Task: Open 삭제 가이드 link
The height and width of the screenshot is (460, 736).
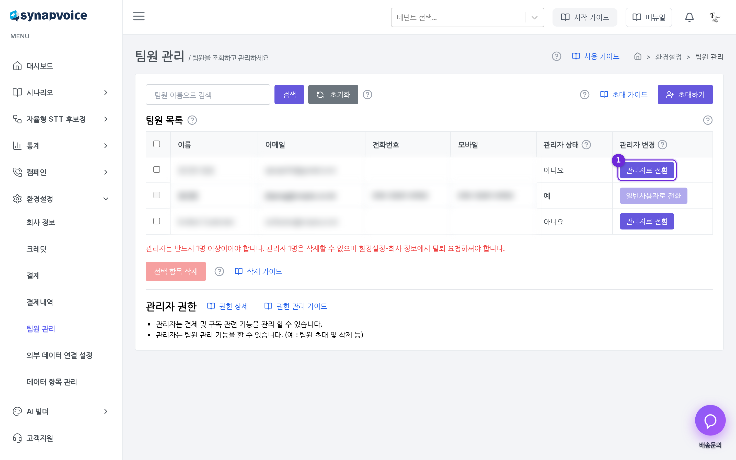Action: [258, 271]
